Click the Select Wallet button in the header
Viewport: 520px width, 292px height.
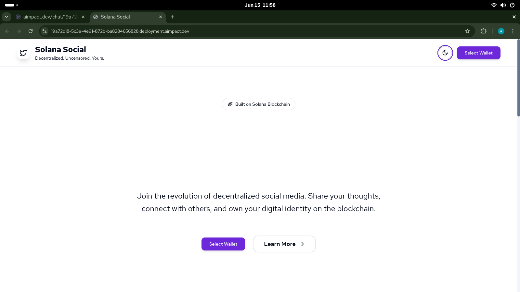(x=478, y=53)
